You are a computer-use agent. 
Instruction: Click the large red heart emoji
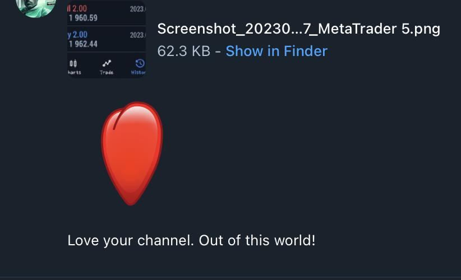click(132, 153)
